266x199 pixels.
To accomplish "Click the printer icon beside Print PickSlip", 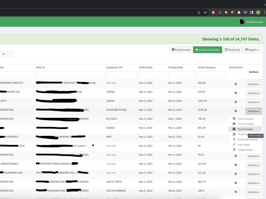I will tap(234, 124).
